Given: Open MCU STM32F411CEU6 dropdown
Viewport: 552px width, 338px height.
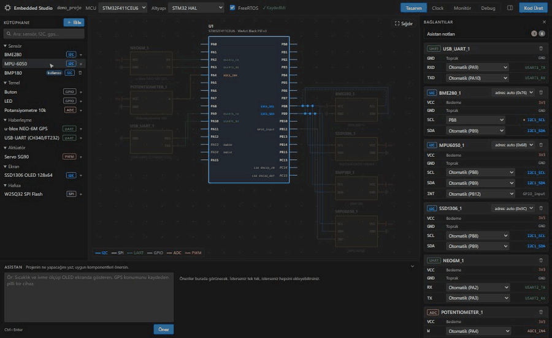Looking at the screenshot, I should click(123, 8).
